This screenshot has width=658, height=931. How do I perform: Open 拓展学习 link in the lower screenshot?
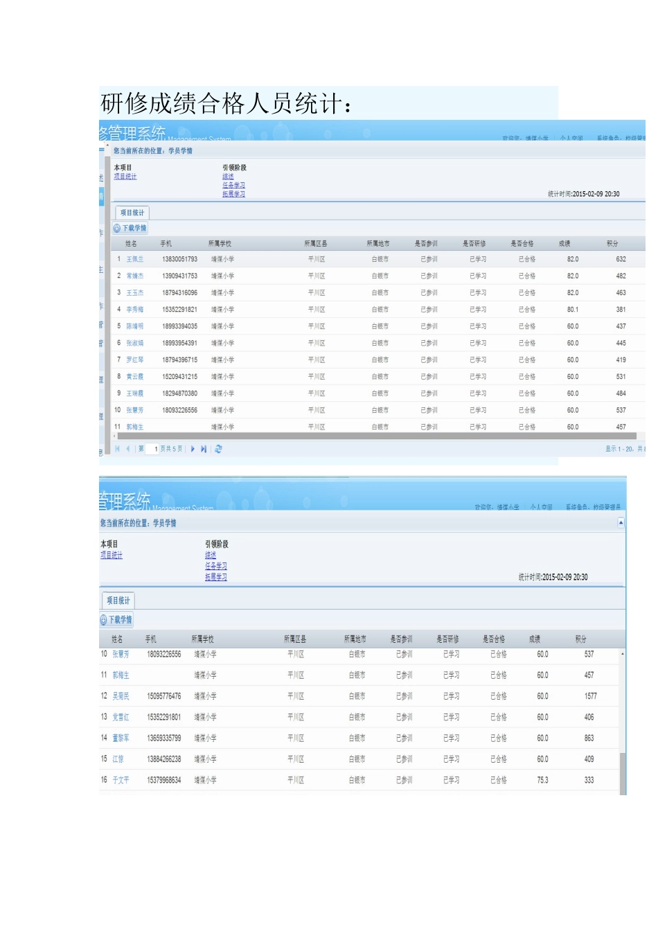[x=216, y=577]
